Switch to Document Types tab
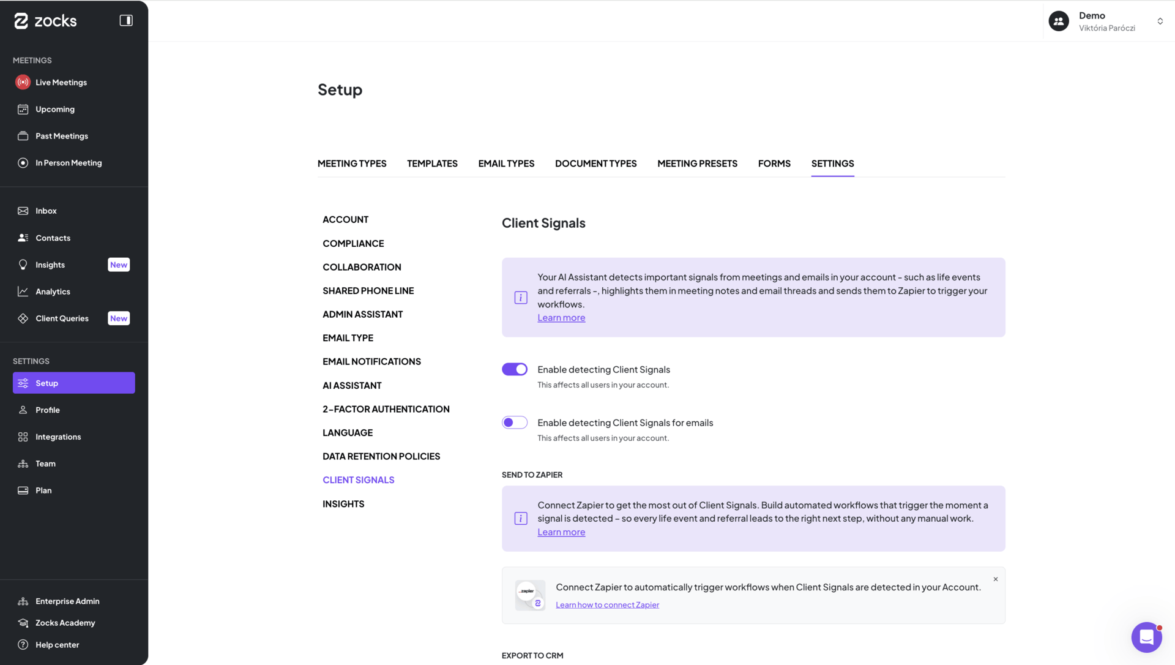 [596, 163]
